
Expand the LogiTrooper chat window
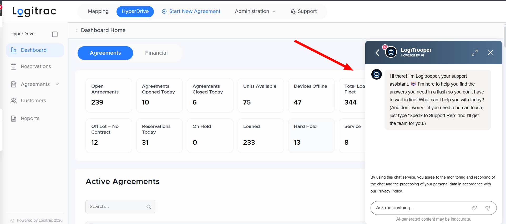tap(475, 53)
